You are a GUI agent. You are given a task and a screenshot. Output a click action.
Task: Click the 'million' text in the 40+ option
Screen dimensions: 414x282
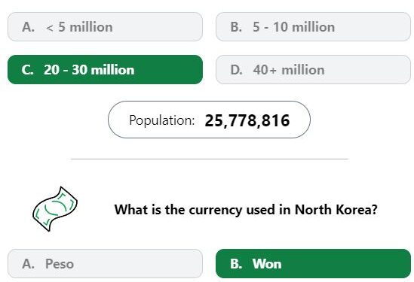(303, 70)
